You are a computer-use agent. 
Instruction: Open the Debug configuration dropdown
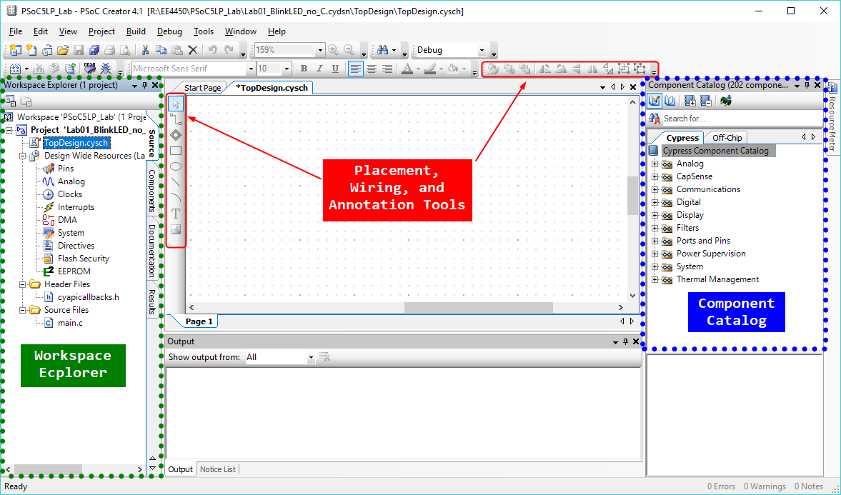click(482, 51)
